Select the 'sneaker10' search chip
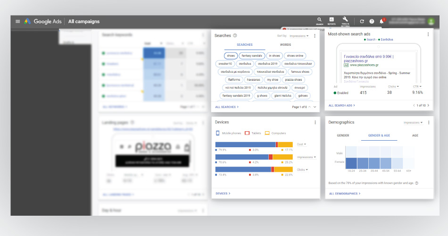The image size is (448, 236). coord(225,64)
